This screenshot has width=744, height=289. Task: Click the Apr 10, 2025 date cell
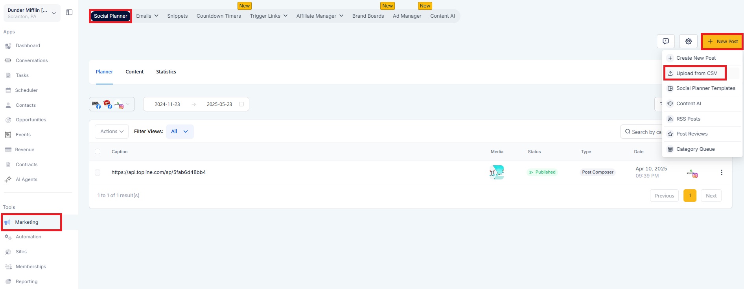click(x=651, y=172)
